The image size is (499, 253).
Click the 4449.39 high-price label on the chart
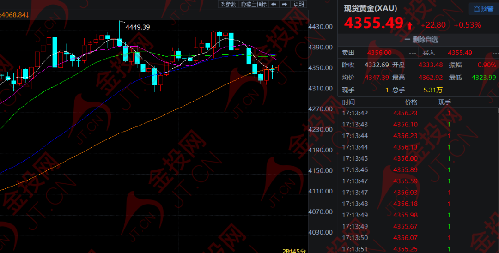point(138,27)
